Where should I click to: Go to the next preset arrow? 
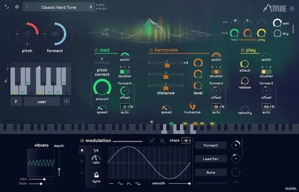click(x=91, y=7)
